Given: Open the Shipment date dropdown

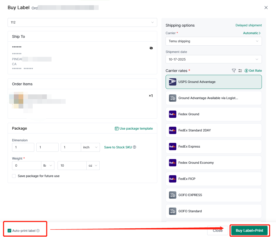Looking at the screenshot, I should (x=213, y=59).
